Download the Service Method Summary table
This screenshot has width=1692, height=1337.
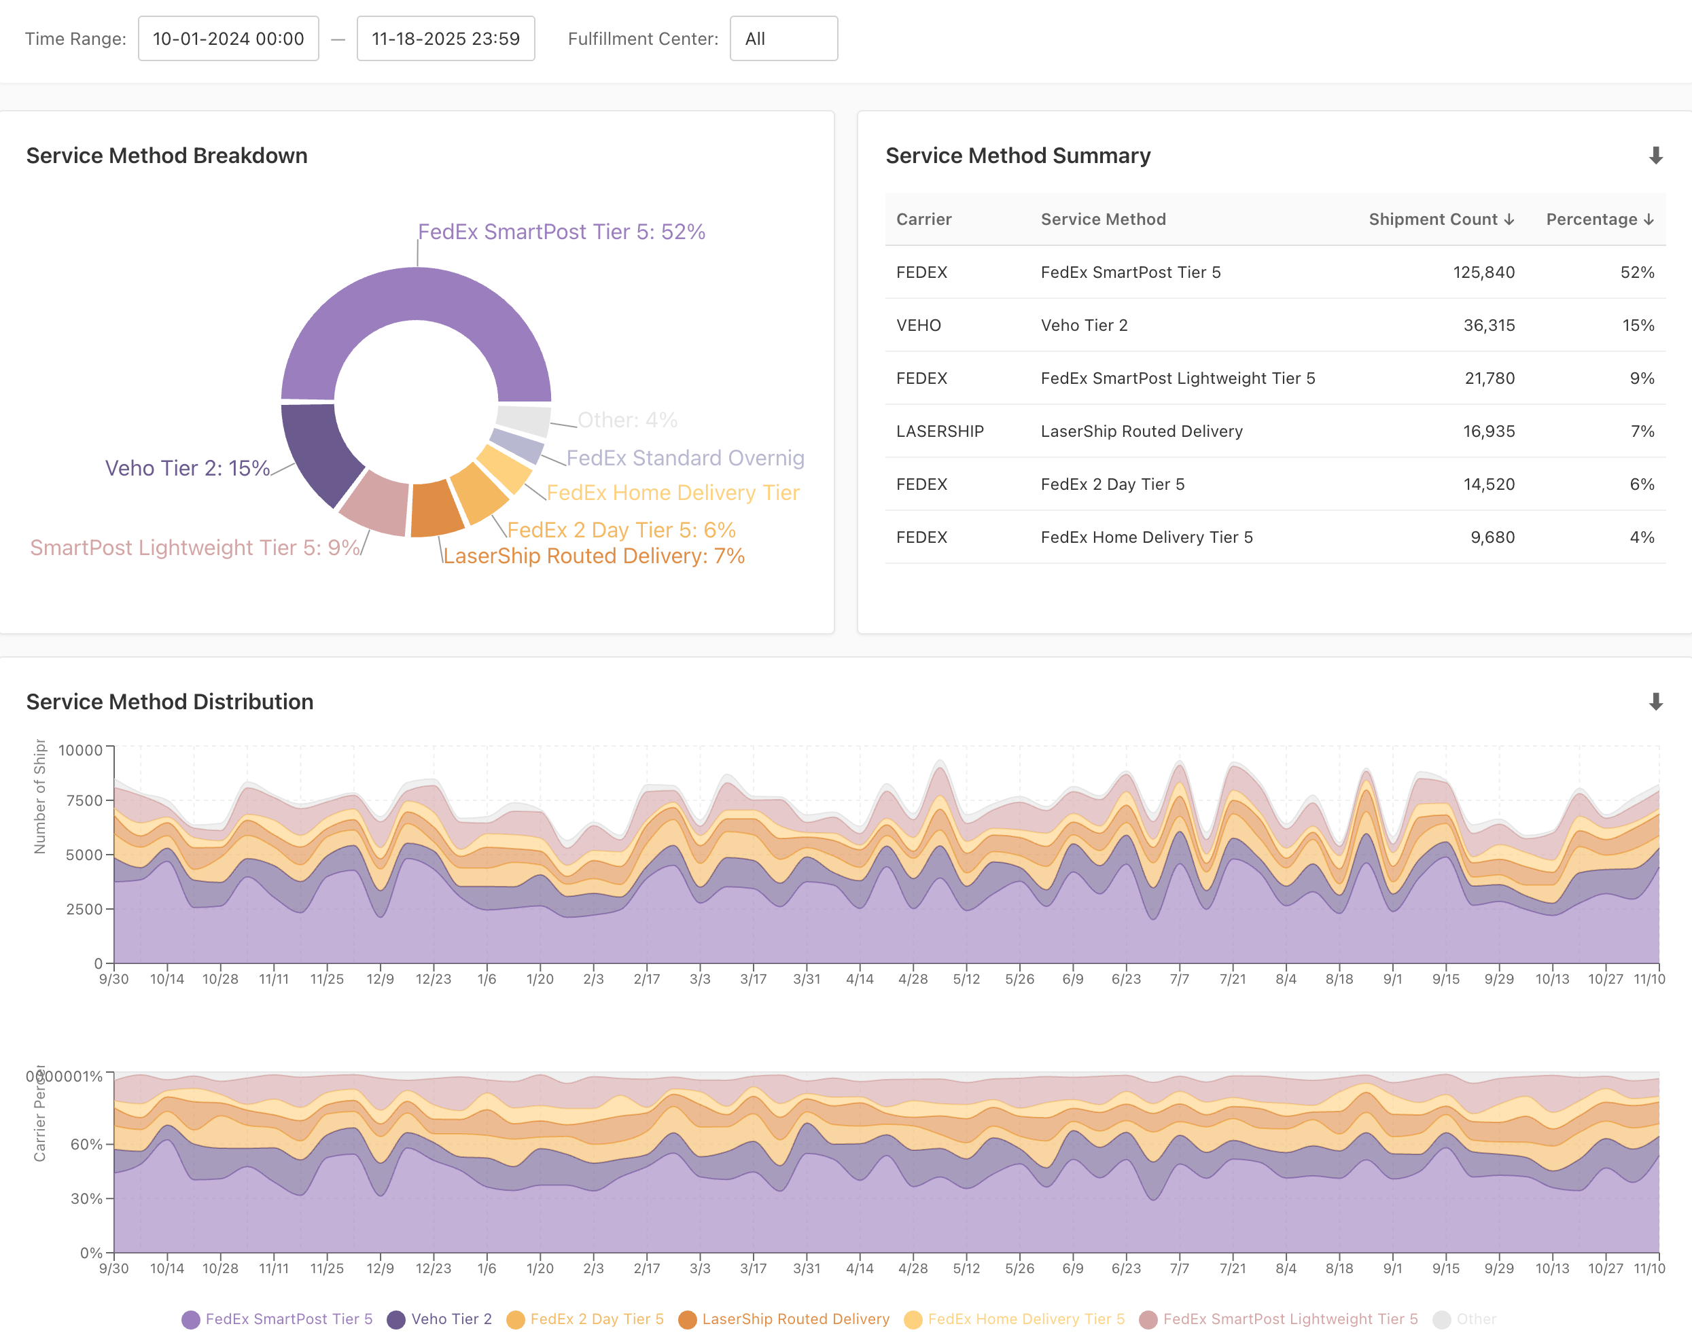click(1655, 156)
